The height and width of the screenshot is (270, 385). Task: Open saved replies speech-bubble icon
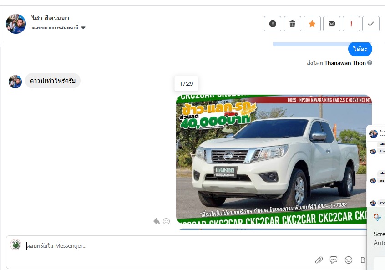click(334, 260)
